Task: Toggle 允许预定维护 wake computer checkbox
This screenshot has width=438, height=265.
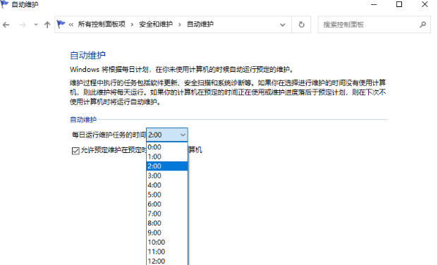Action: (x=75, y=151)
